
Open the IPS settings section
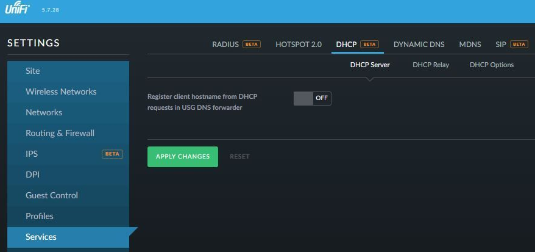tap(68, 154)
